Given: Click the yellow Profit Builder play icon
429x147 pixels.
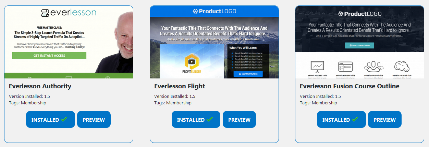Looking at the screenshot, I should click(x=192, y=62).
